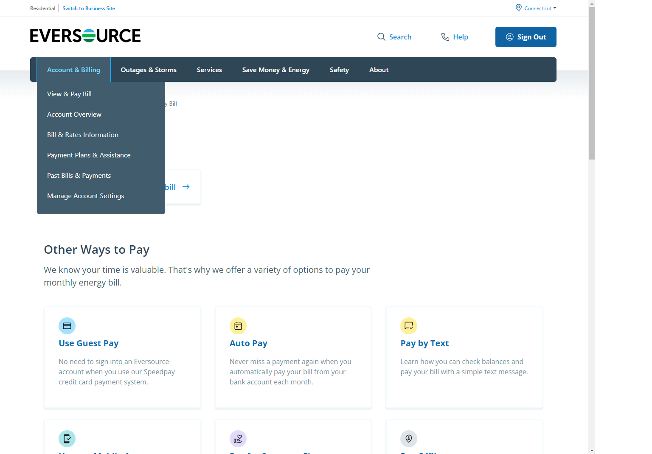Open the Use Guest Pay link

coord(89,343)
